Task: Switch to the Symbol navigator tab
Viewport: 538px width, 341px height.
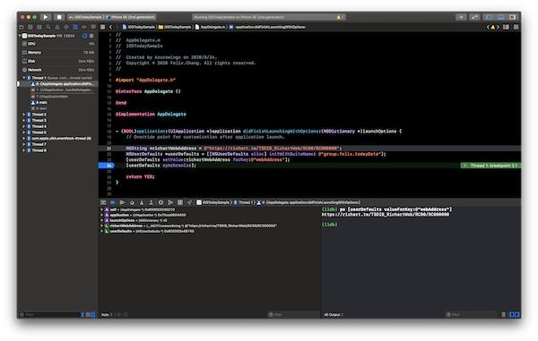Action: pyautogui.click(x=39, y=27)
